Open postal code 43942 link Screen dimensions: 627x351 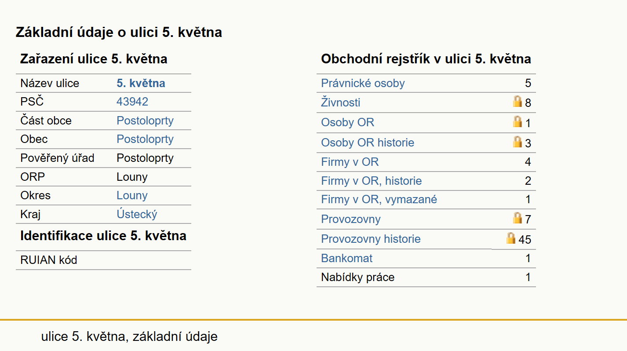click(x=132, y=102)
